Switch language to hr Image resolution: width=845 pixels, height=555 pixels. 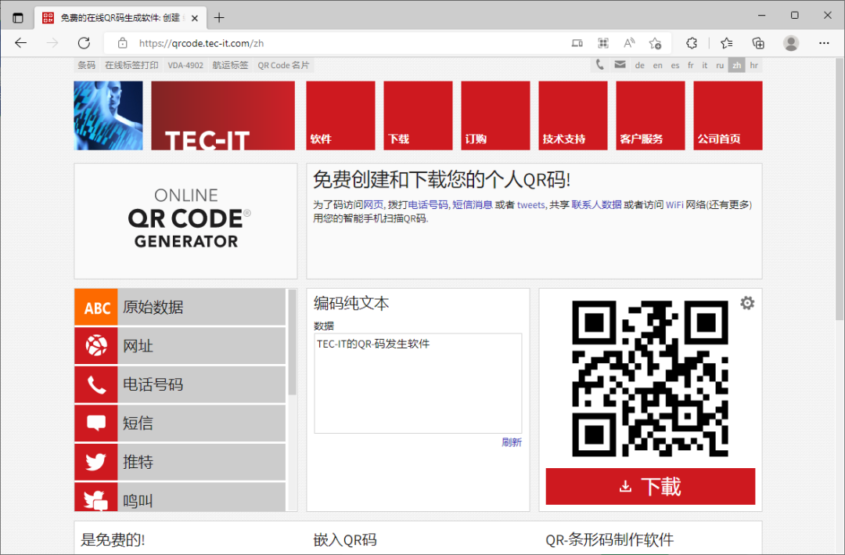(754, 65)
